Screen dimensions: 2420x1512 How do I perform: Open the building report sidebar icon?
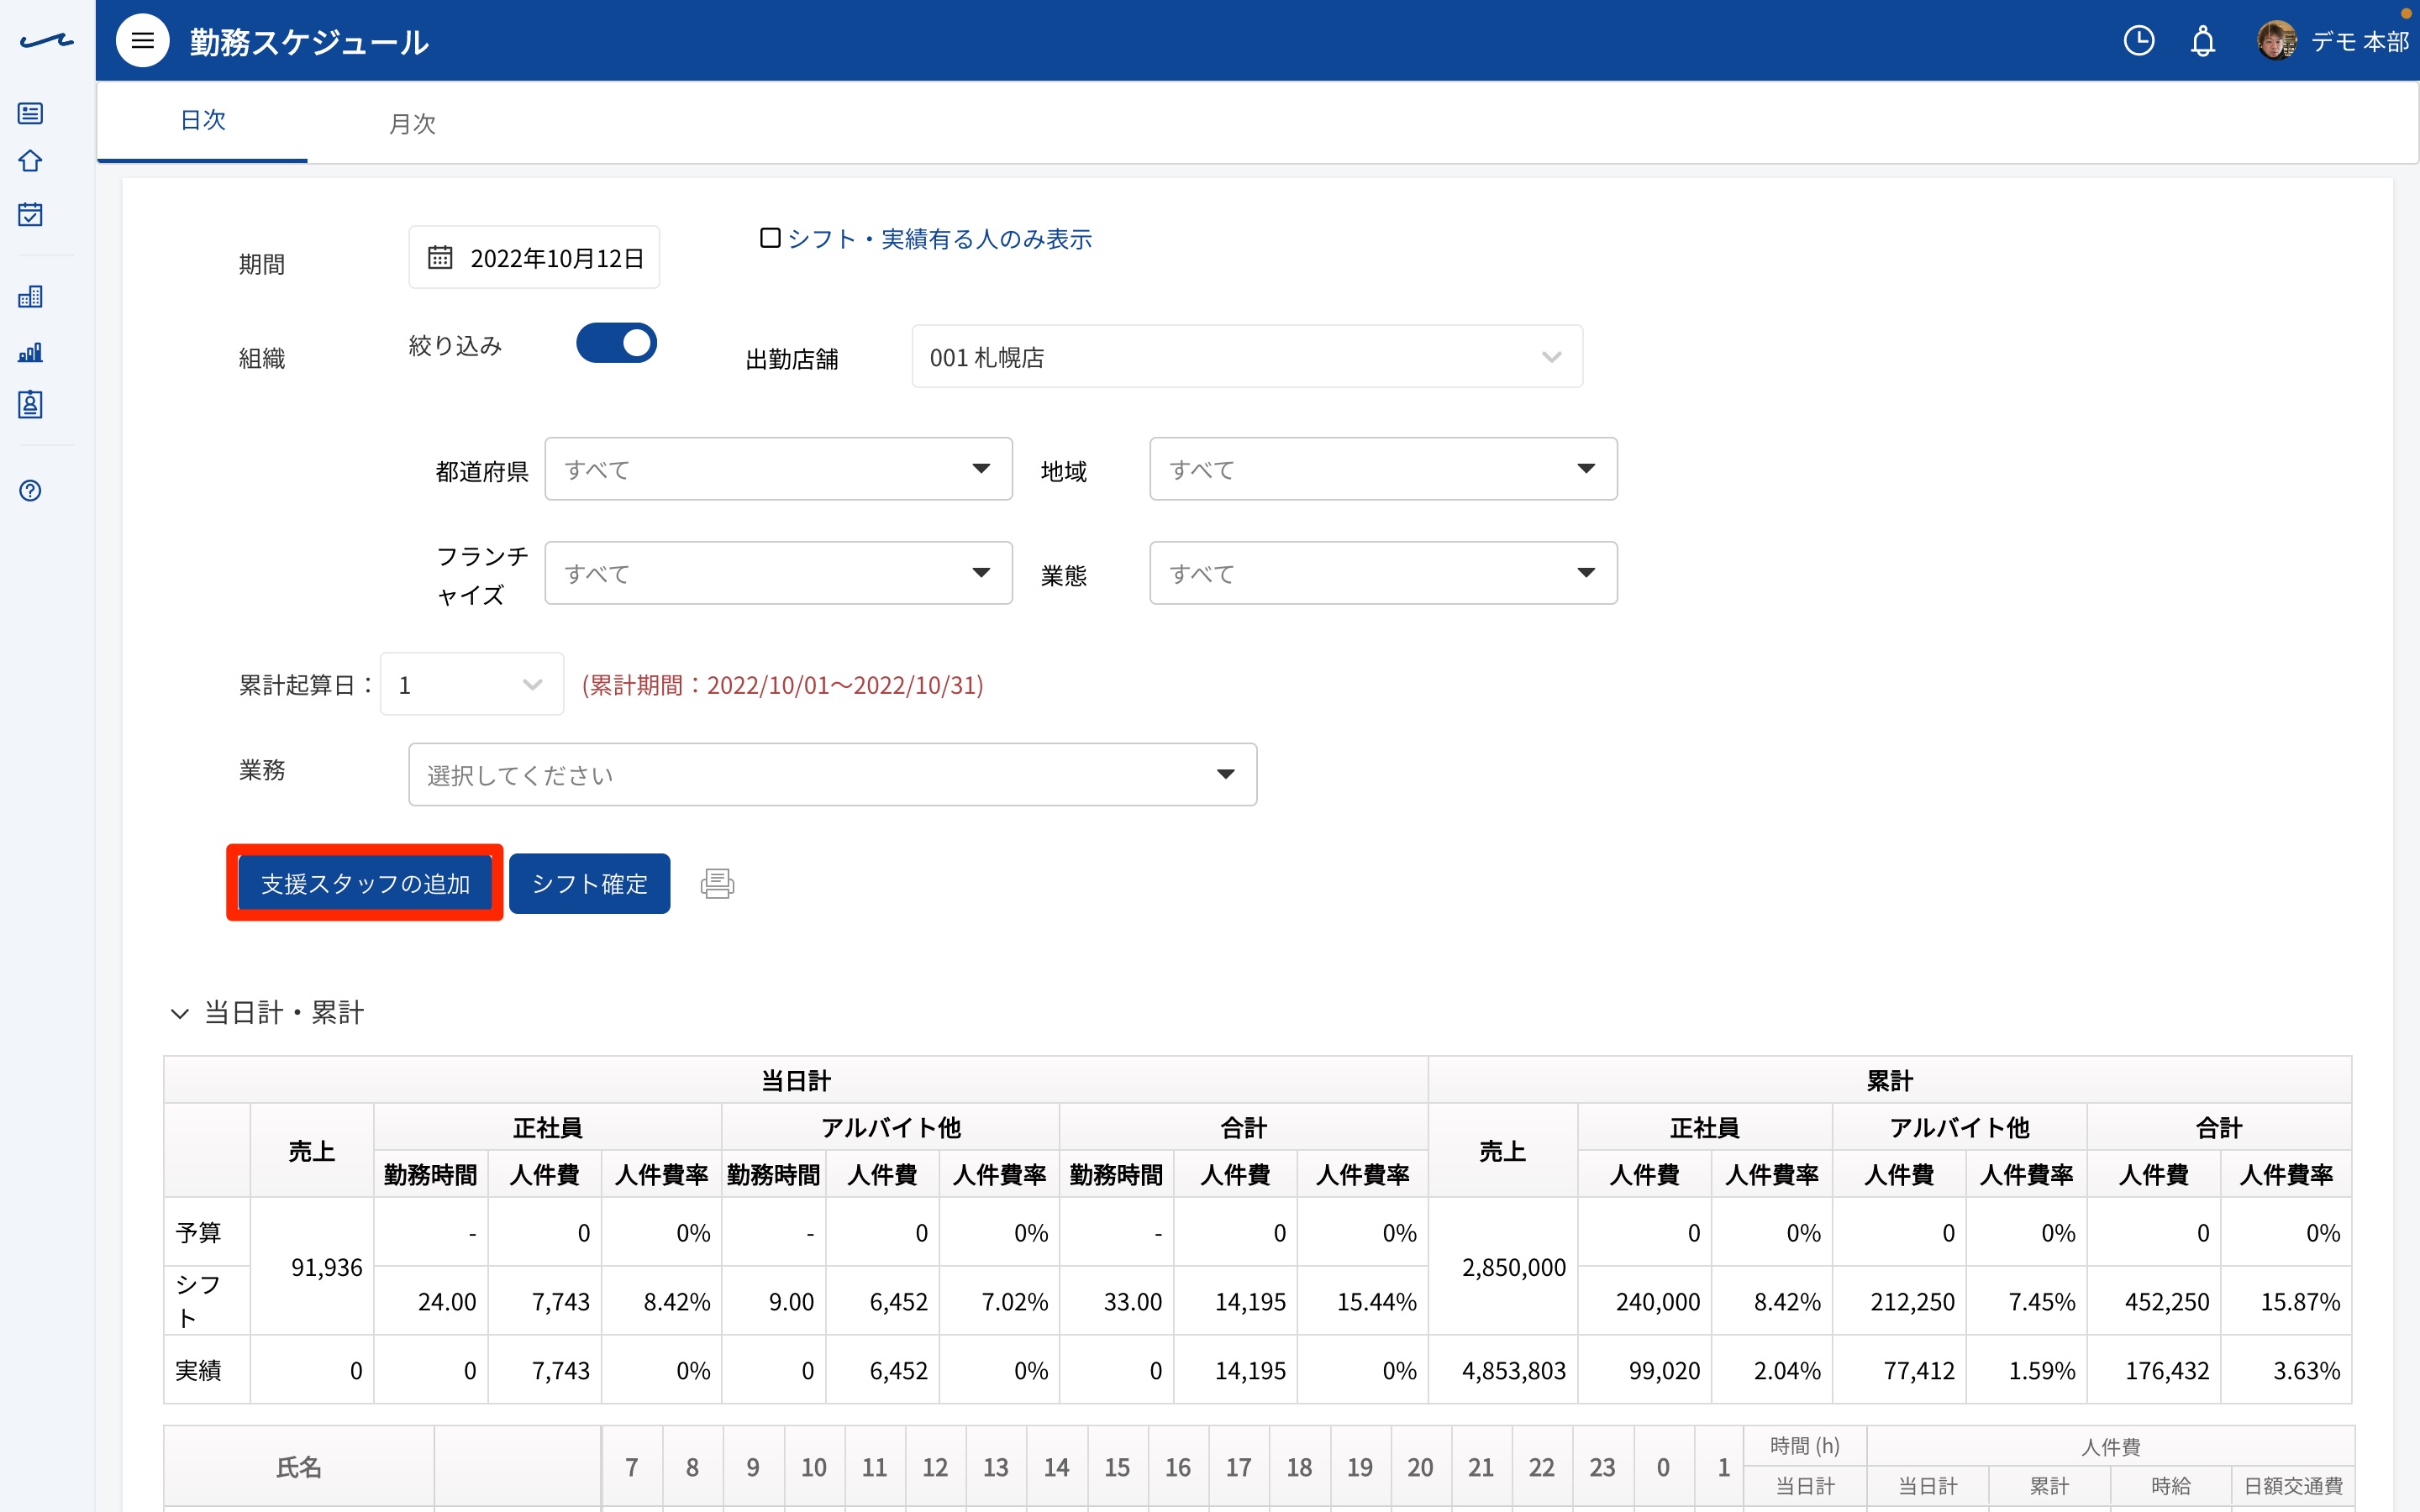pyautogui.click(x=31, y=296)
